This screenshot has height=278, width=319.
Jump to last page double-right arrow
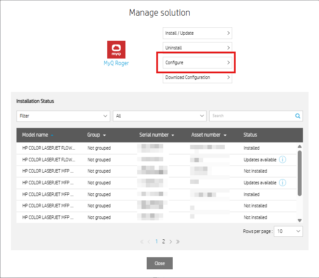[178, 242]
